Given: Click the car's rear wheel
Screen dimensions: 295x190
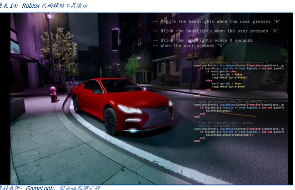Looking at the screenshot, I should pos(76,104).
